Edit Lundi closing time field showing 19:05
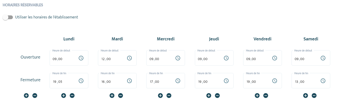 (x=69, y=81)
